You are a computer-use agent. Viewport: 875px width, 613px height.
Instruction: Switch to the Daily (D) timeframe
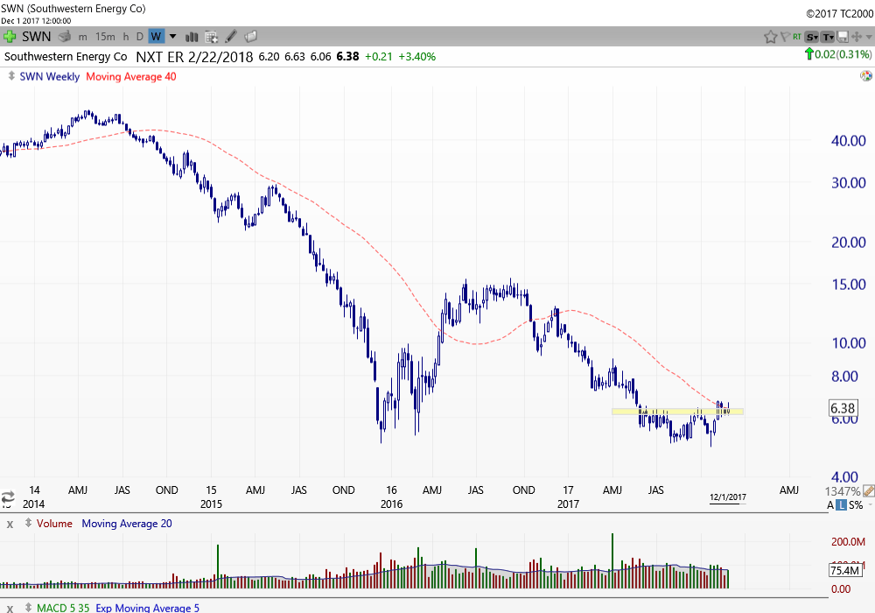[x=139, y=37]
